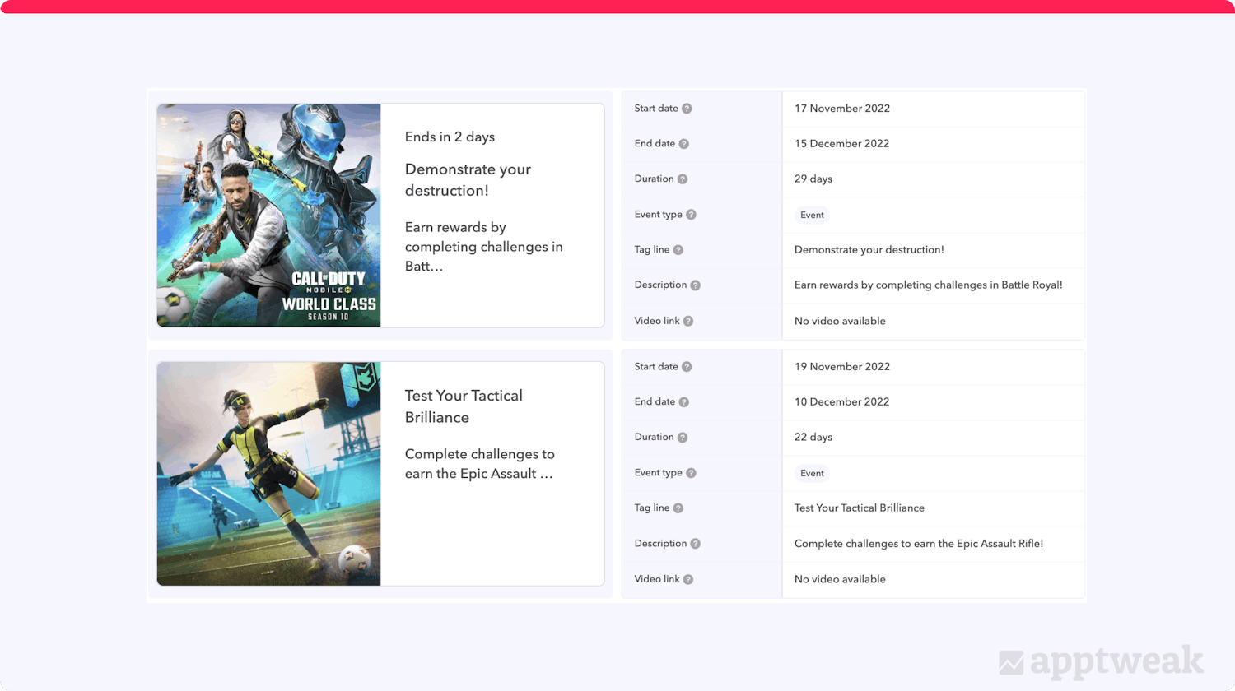Screen dimensions: 1235x691
Task: Click help icon beside first Event type
Action: click(x=691, y=215)
